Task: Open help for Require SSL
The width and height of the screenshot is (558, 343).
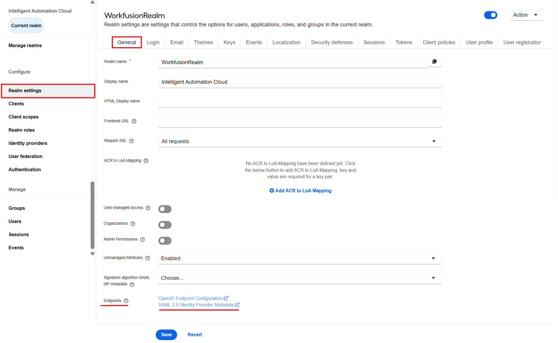Action: [132, 141]
